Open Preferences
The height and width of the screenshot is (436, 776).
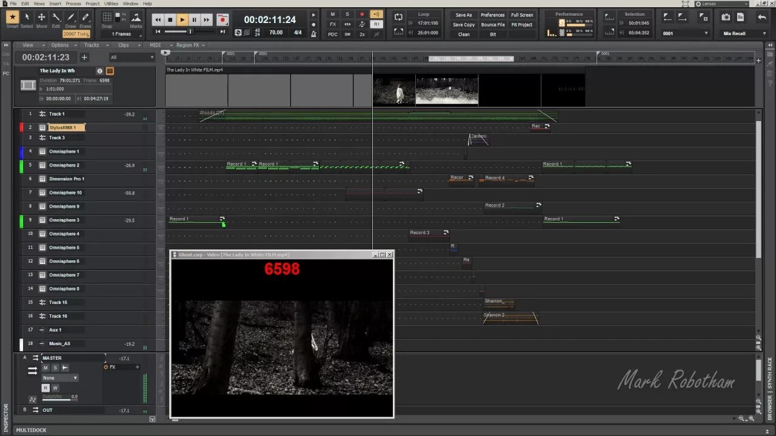[x=492, y=15]
